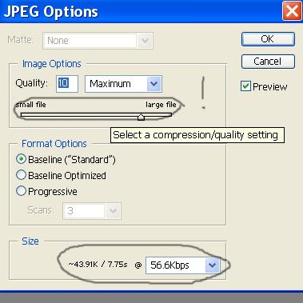Close the JPEG Options dialog with X
This screenshot has width=303, height=303.
pyautogui.click(x=292, y=11)
